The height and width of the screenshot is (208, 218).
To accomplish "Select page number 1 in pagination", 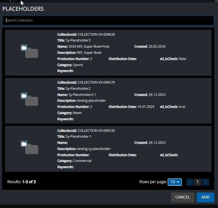I will [x=197, y=182].
